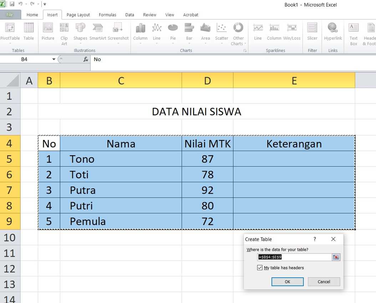Image resolution: width=376 pixels, height=303 pixels.
Task: Click the range selector icon in Create Table
Action: [336, 257]
